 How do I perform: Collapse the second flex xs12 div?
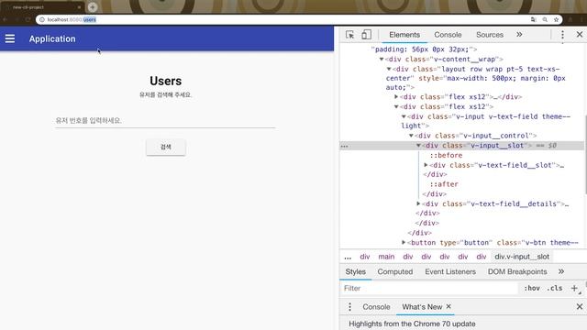(396, 106)
